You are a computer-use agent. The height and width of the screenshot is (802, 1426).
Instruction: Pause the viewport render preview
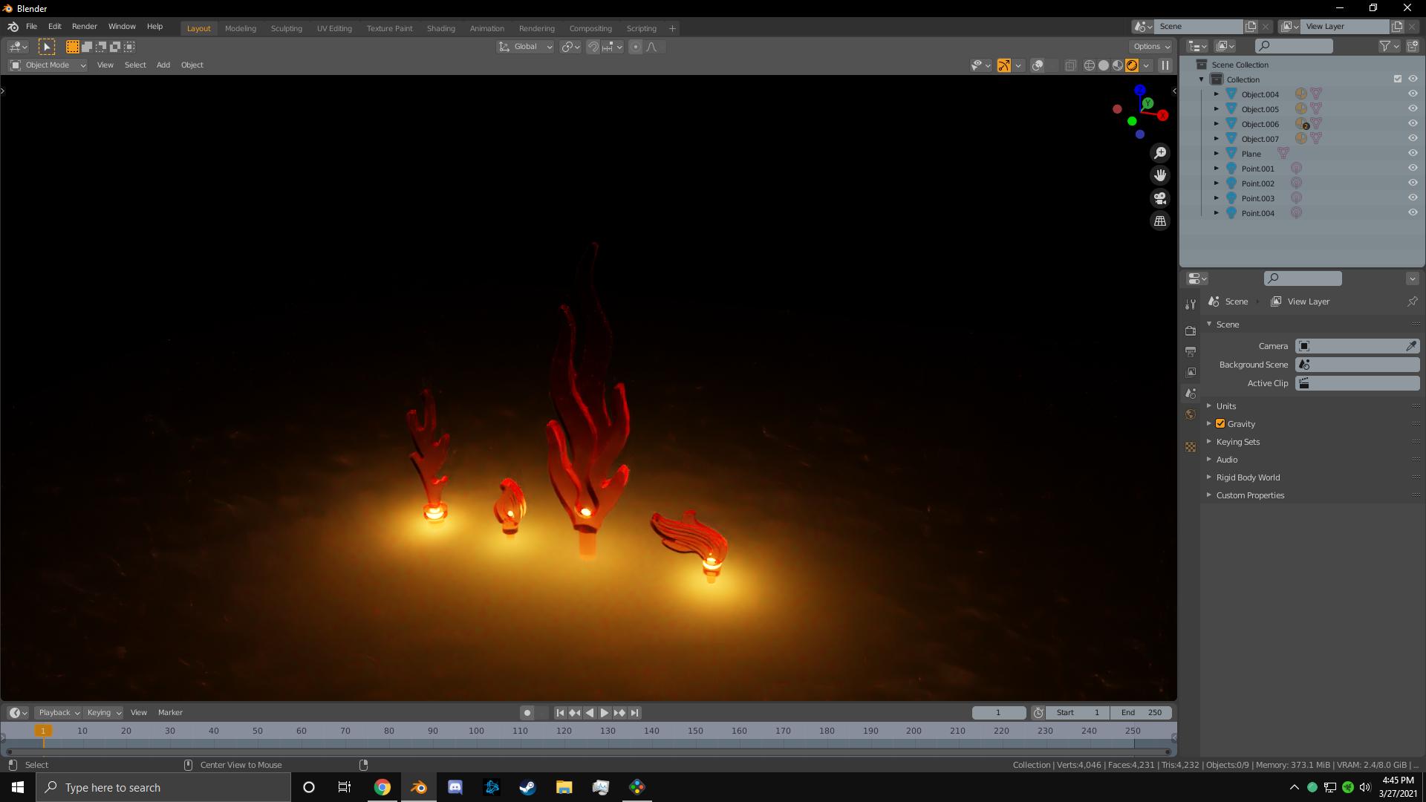pos(1165,65)
